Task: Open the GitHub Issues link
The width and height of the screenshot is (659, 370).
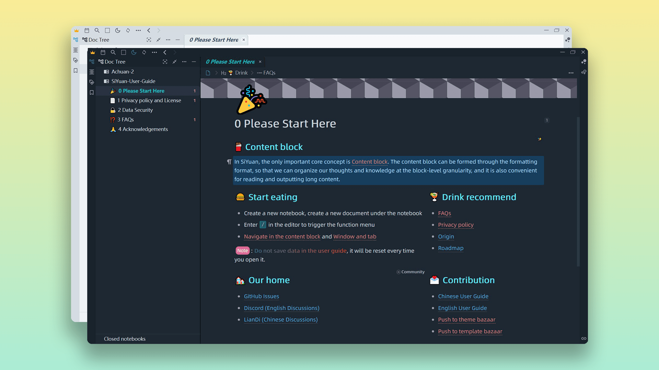Action: 261,296
